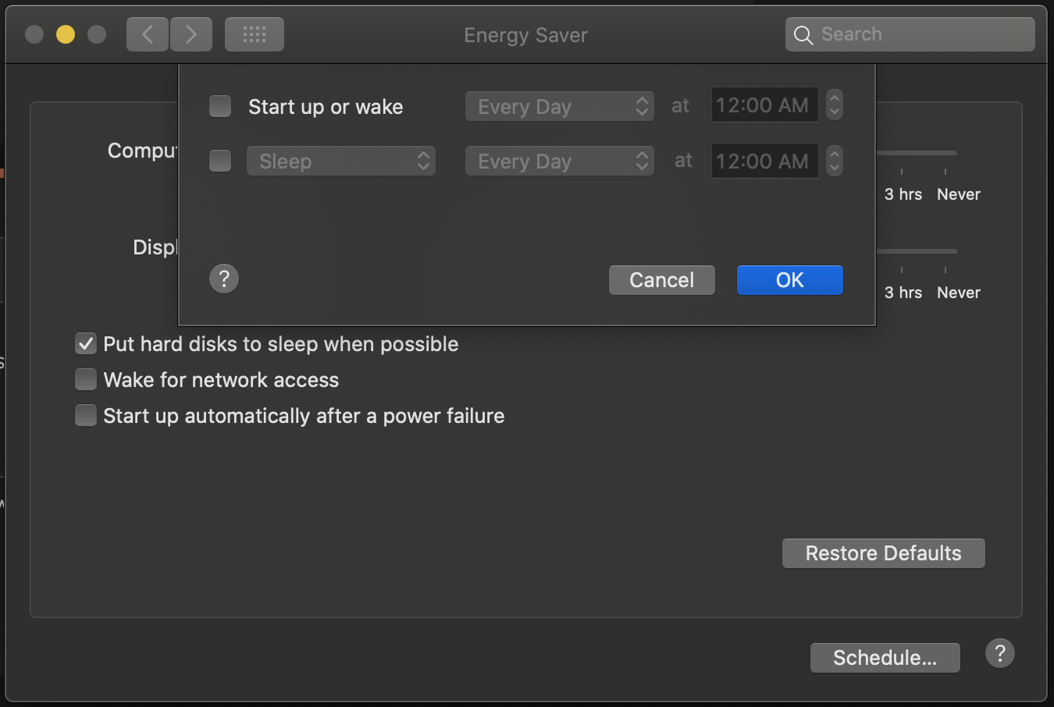The height and width of the screenshot is (707, 1054).
Task: Enable Wake for network access
Action: pos(86,380)
